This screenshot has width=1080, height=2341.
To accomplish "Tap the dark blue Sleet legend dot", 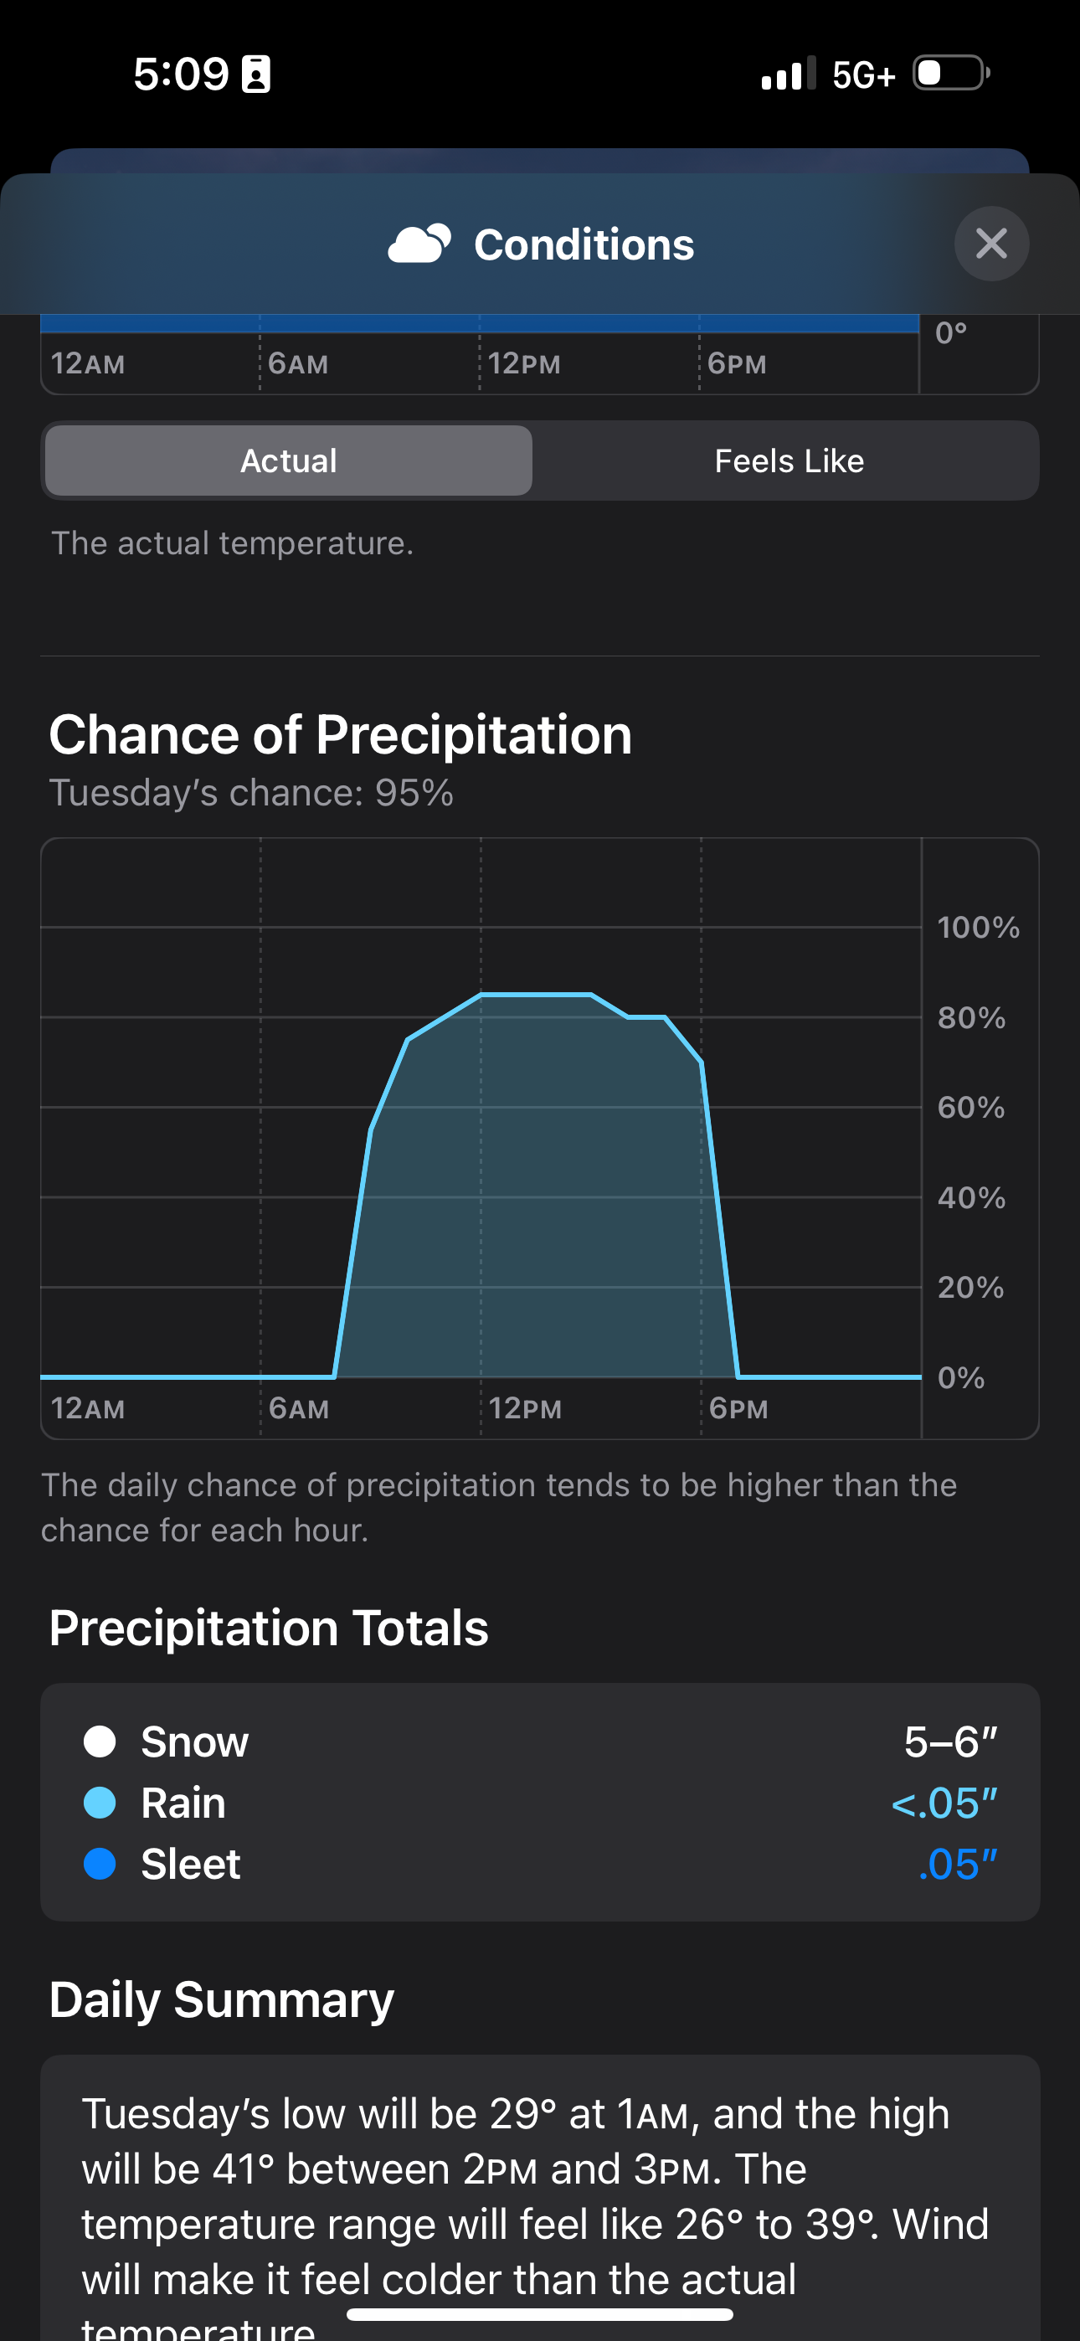I will [x=100, y=1864].
